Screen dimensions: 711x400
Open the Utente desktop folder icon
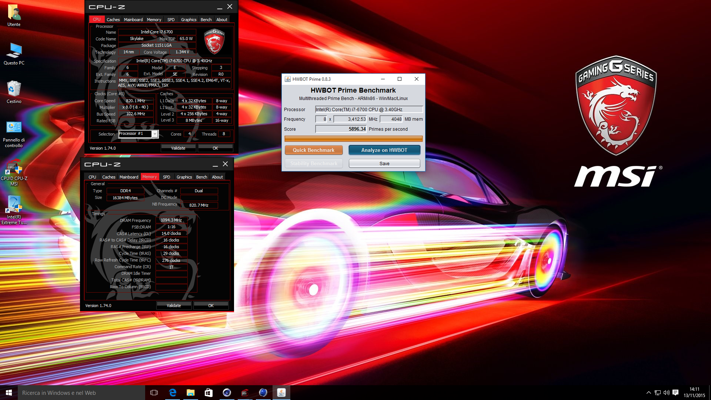[14, 16]
